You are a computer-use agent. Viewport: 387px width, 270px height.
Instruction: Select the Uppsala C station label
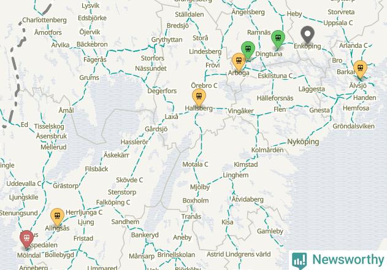338,23
